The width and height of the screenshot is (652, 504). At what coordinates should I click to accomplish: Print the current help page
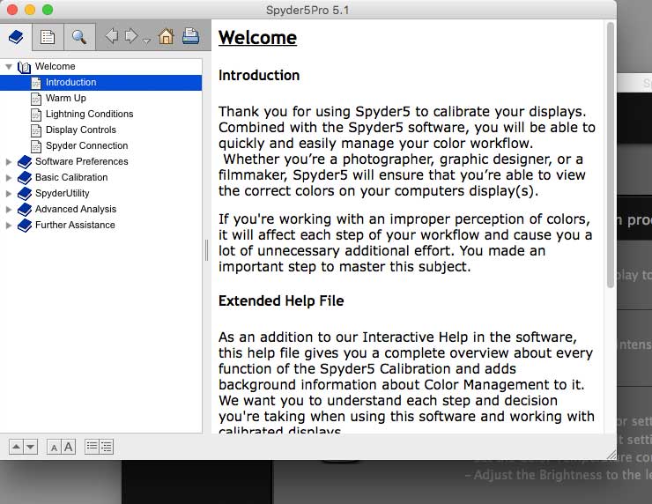tap(191, 36)
